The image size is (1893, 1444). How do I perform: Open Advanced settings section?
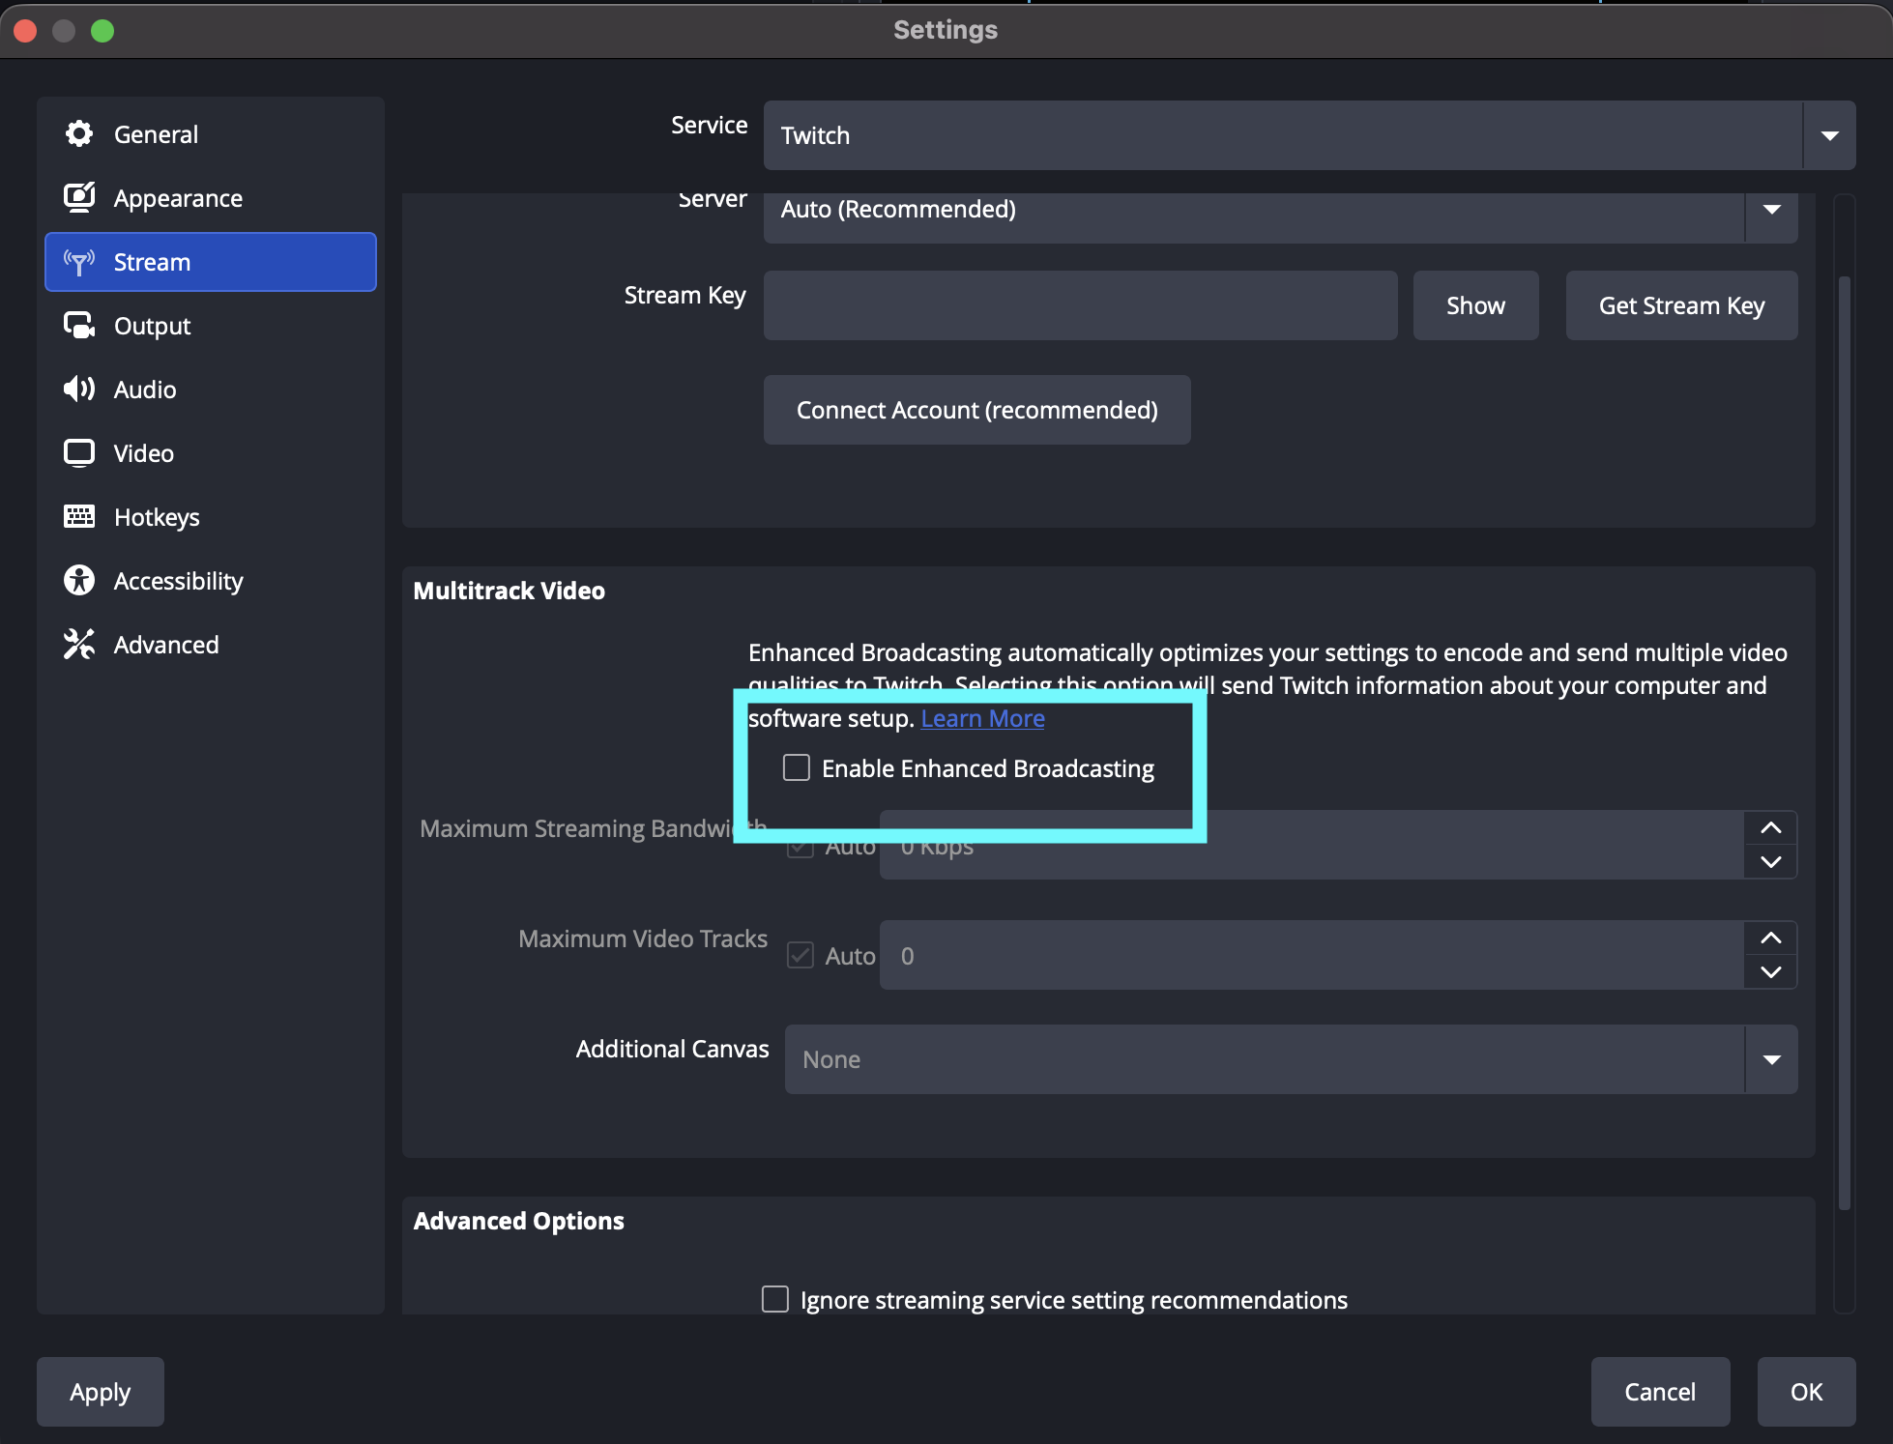click(211, 645)
